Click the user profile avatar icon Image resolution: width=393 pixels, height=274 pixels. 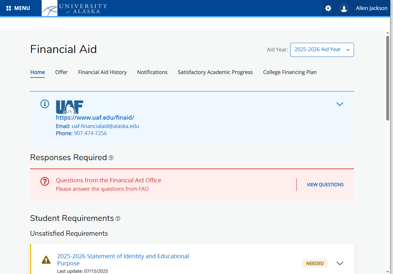click(344, 8)
